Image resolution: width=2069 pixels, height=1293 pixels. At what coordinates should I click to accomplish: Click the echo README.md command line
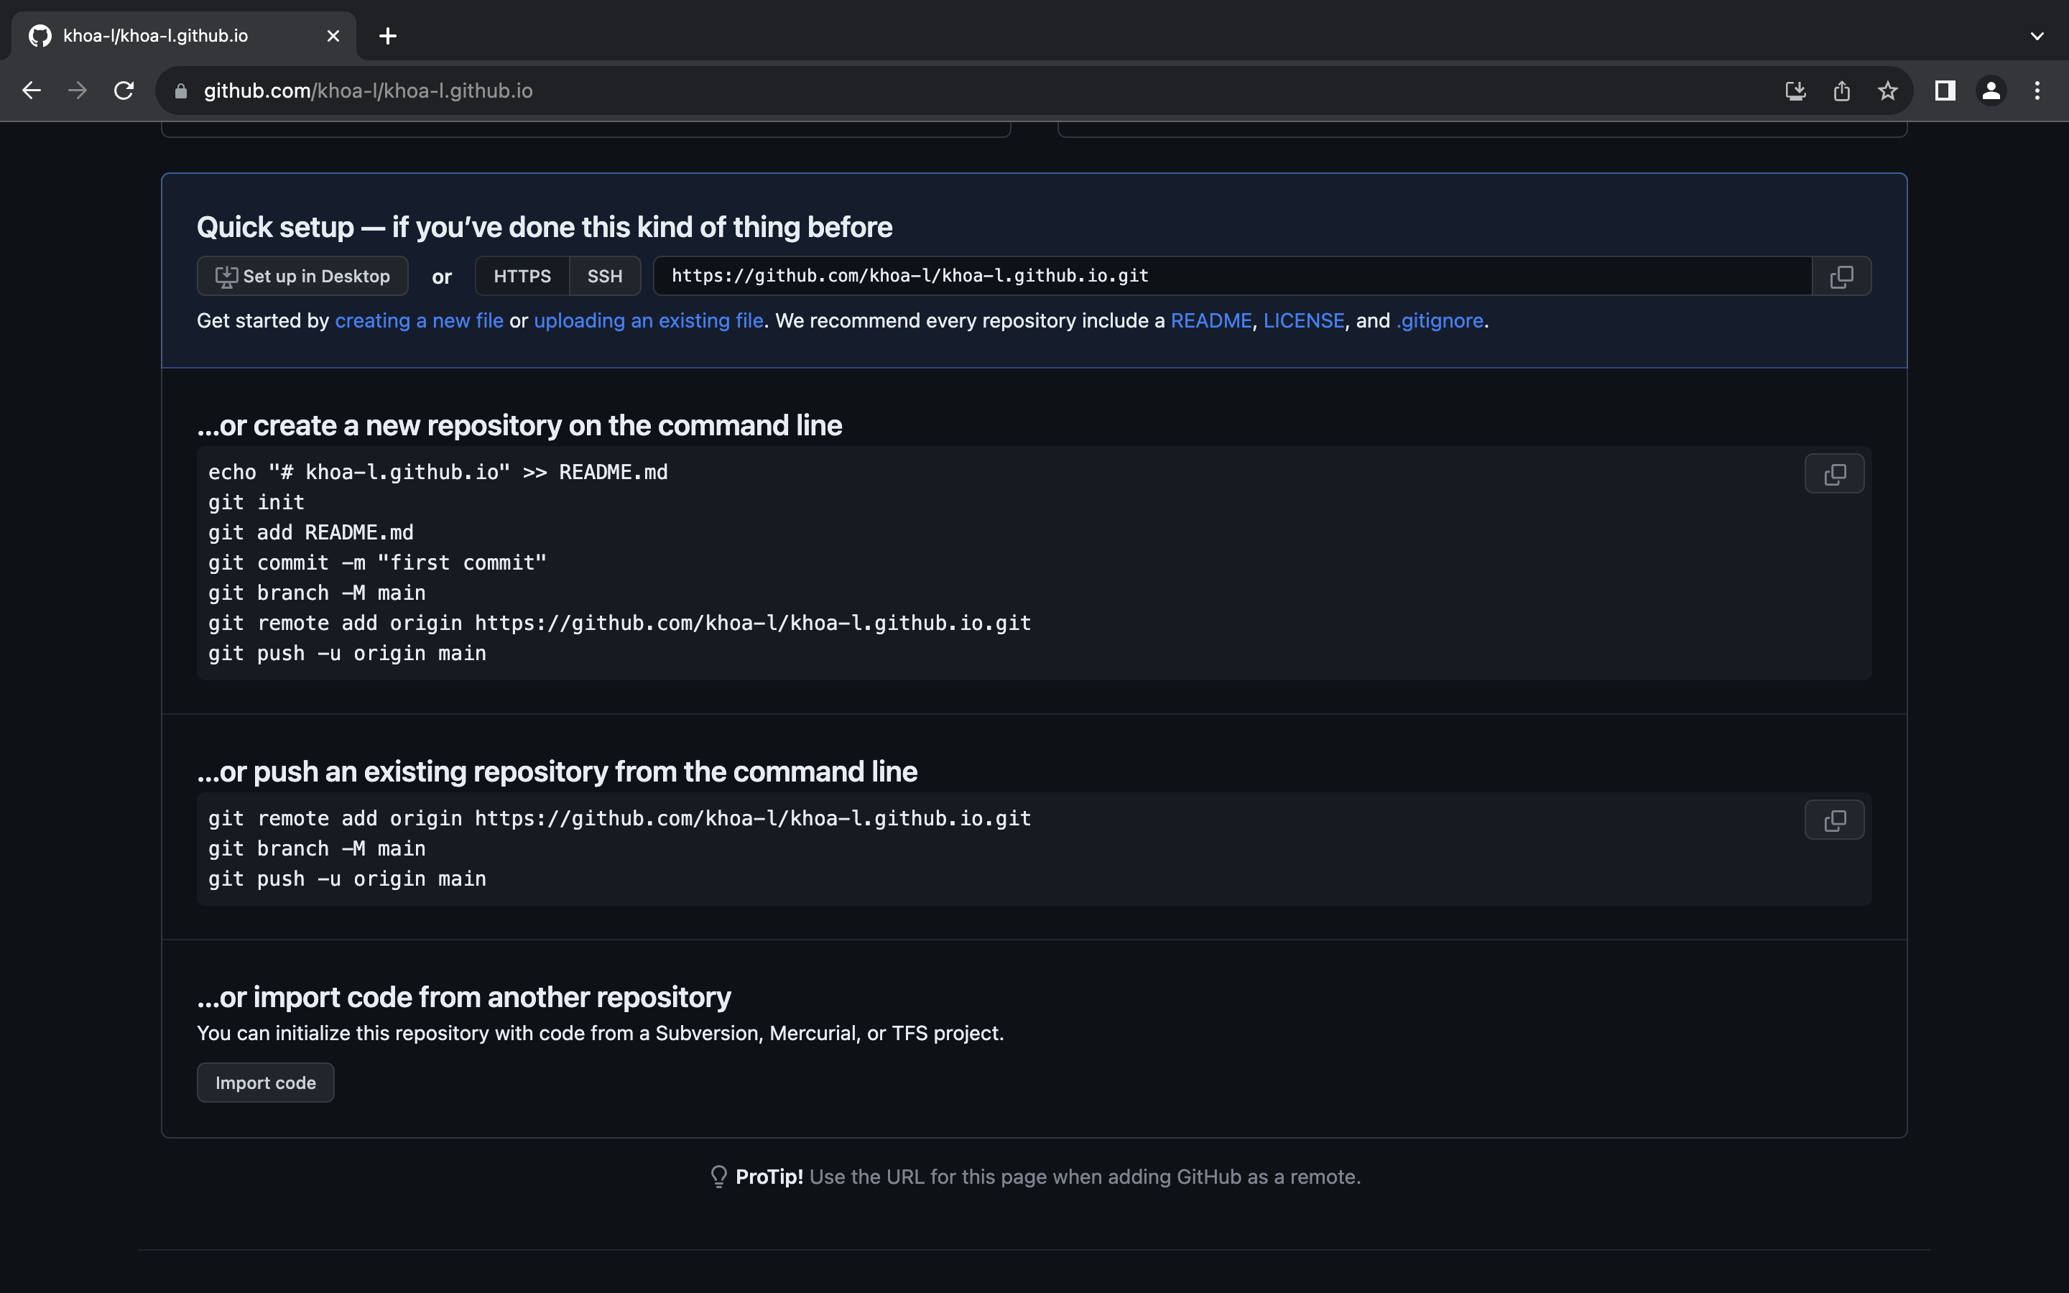coord(438,473)
